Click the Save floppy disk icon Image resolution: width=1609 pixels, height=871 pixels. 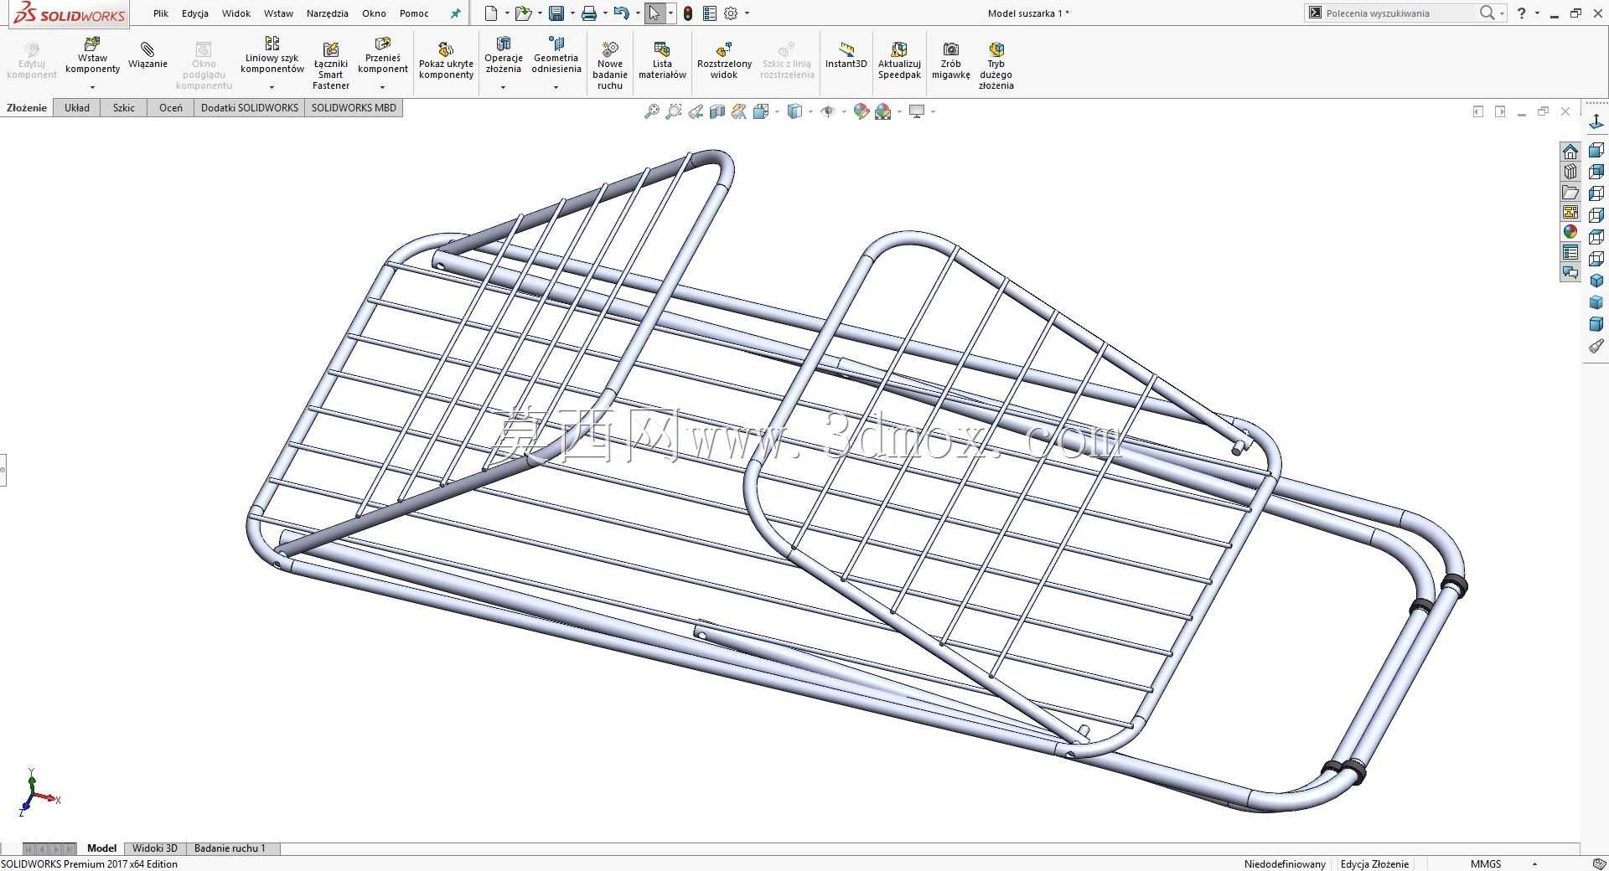556,13
